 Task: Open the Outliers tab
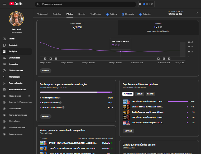coord(111,14)
